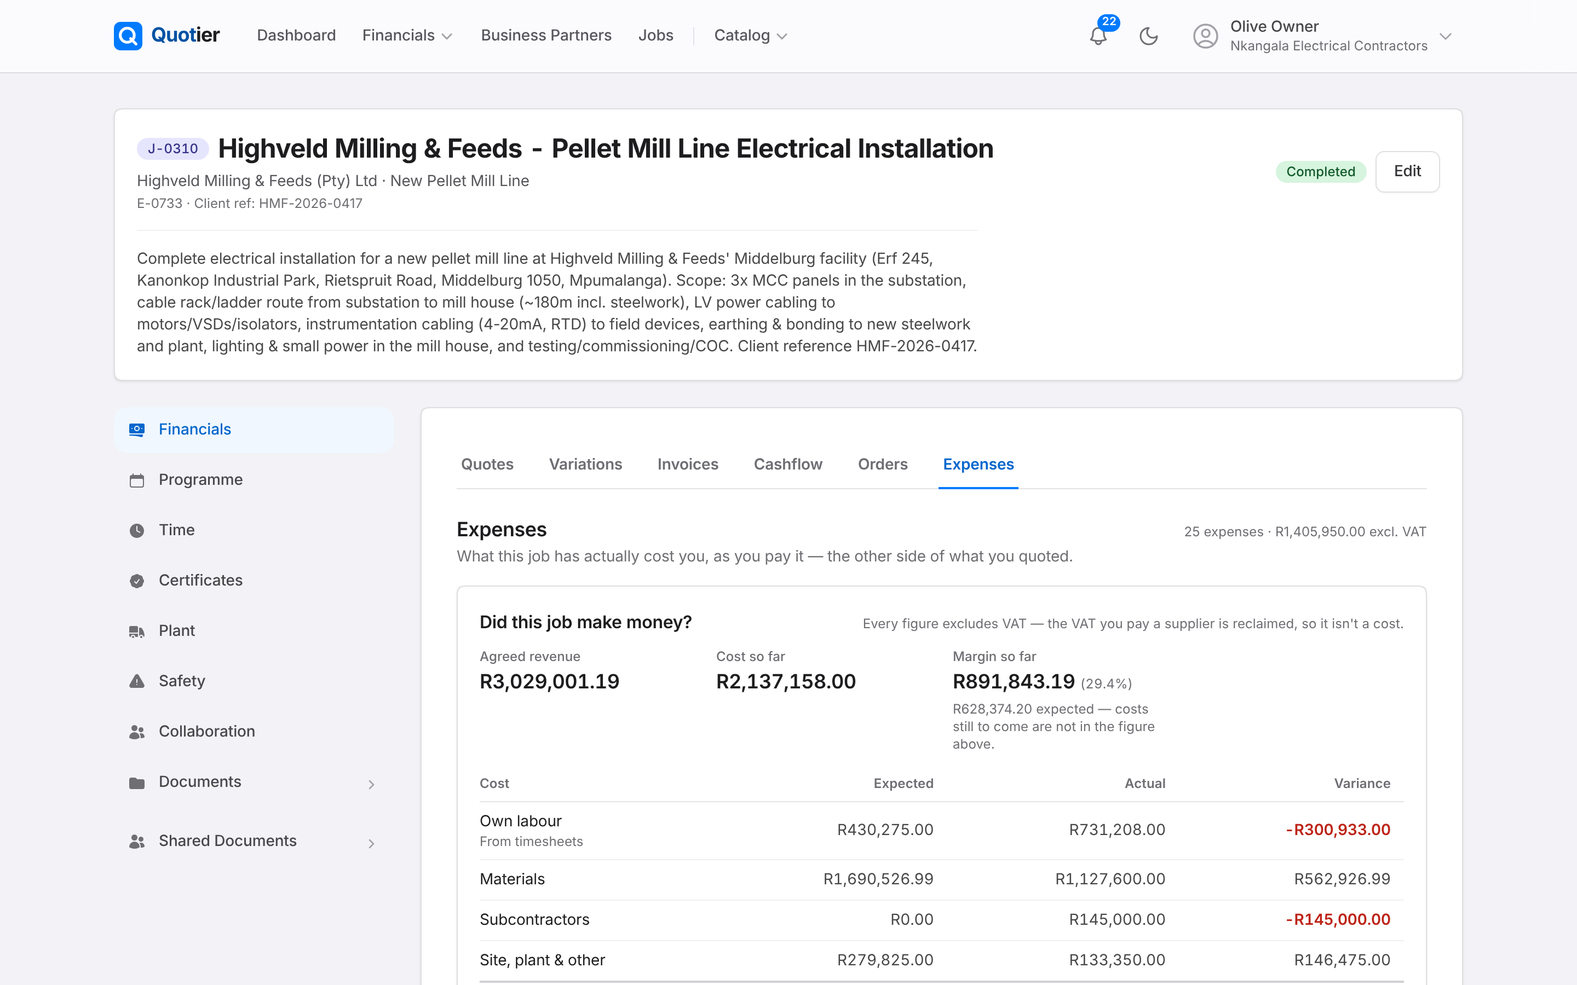Click the Shared Documents people icon
Viewport: 1577px width, 985px height.
[x=137, y=841]
